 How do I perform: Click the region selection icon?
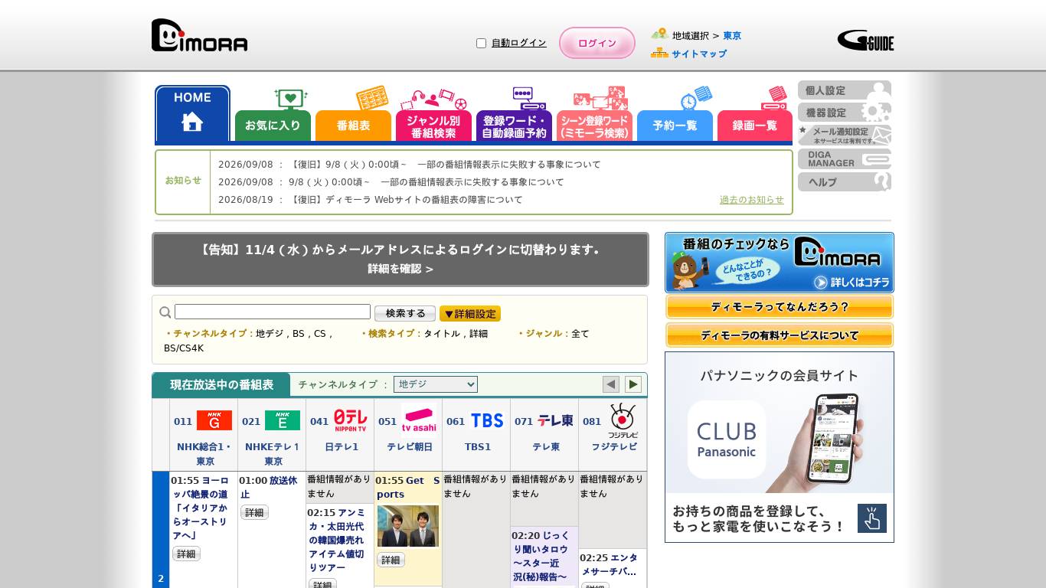659,34
